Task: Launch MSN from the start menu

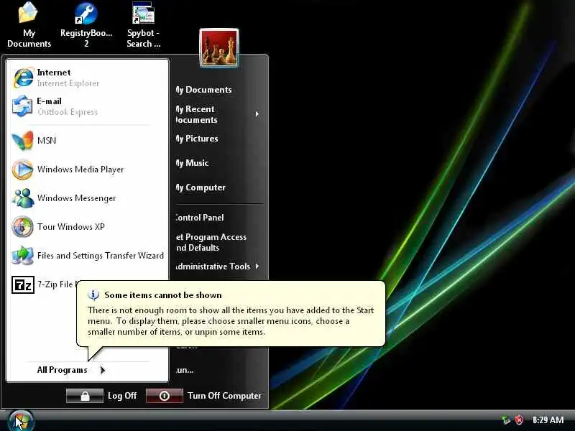Action: [x=87, y=140]
